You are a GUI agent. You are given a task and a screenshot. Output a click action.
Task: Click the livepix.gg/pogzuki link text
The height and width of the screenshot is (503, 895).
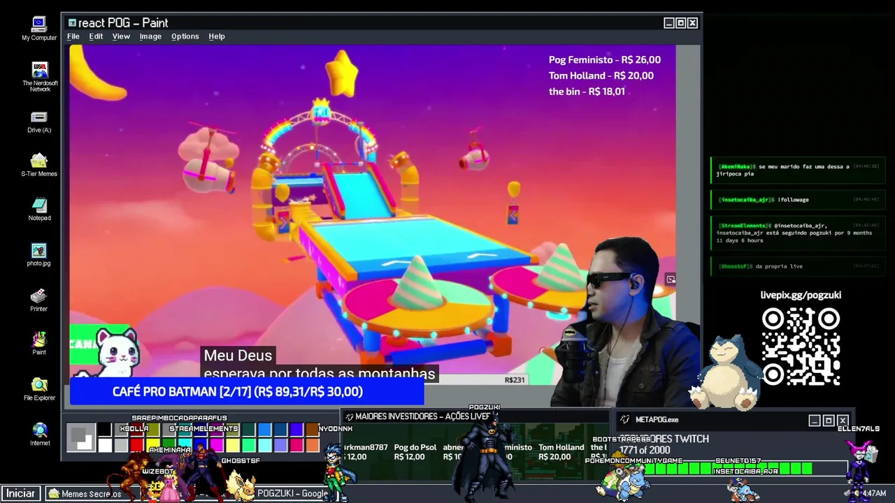[x=801, y=295]
